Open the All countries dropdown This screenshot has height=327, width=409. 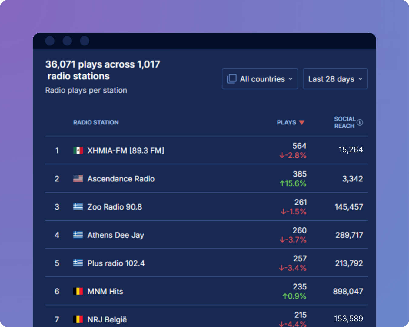tap(260, 79)
